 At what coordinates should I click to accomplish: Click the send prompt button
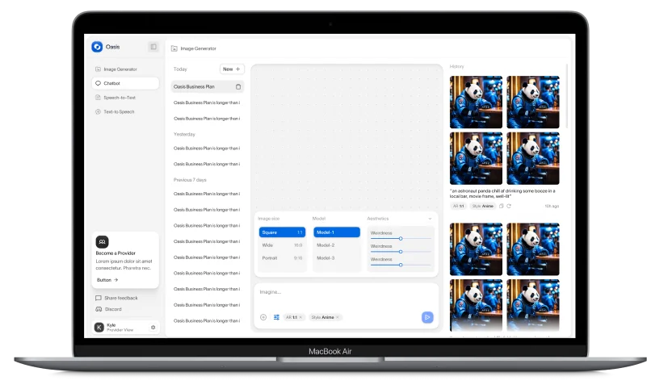pos(427,317)
